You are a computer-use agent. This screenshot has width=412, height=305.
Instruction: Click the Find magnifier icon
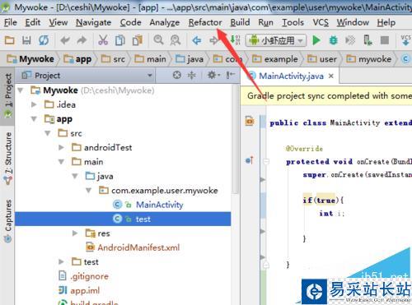point(158,40)
